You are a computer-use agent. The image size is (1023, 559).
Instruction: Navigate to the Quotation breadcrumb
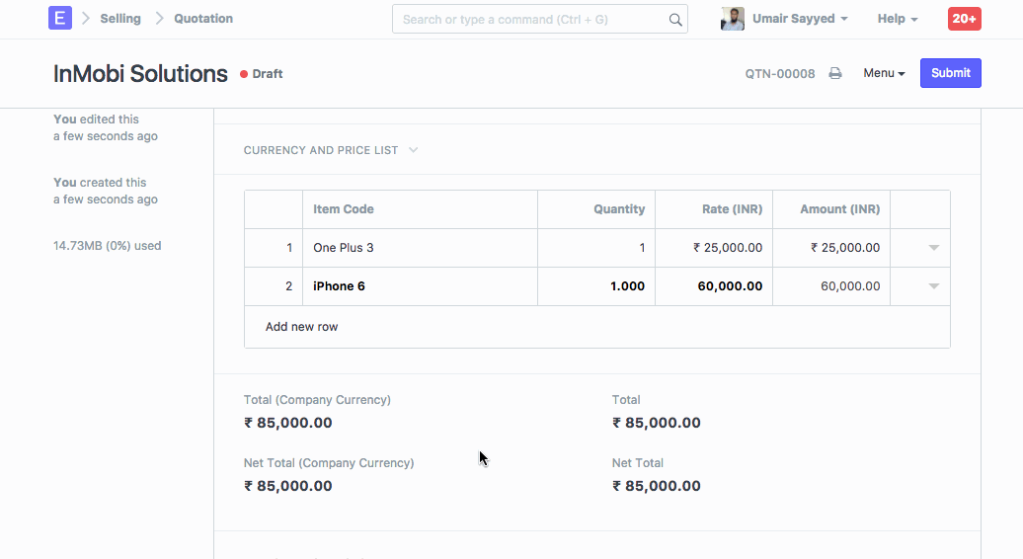(x=203, y=19)
